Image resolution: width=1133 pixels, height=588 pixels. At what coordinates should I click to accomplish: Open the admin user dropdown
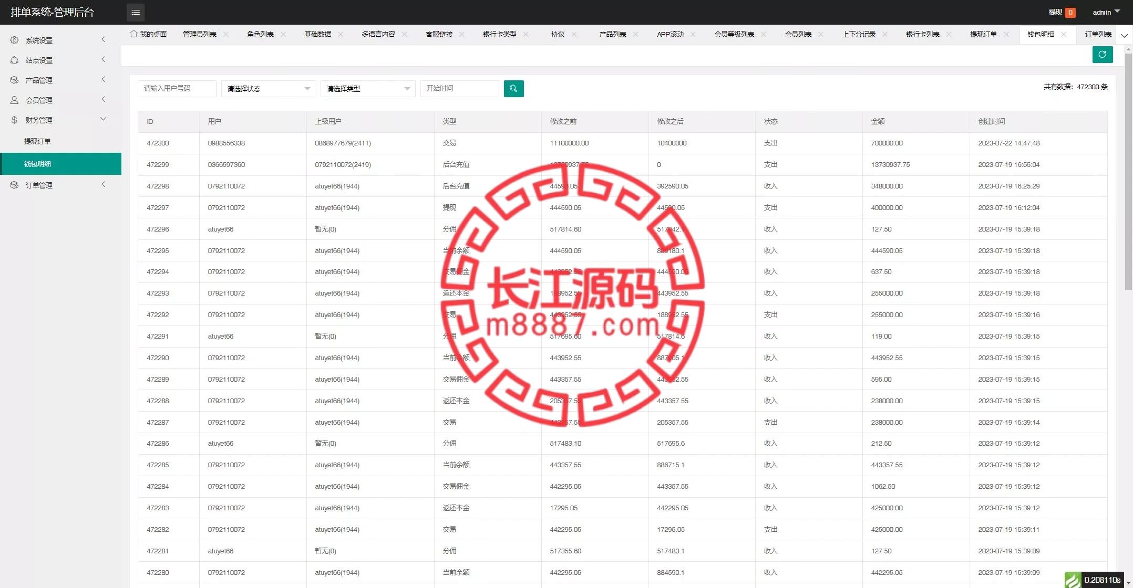pyautogui.click(x=1106, y=12)
